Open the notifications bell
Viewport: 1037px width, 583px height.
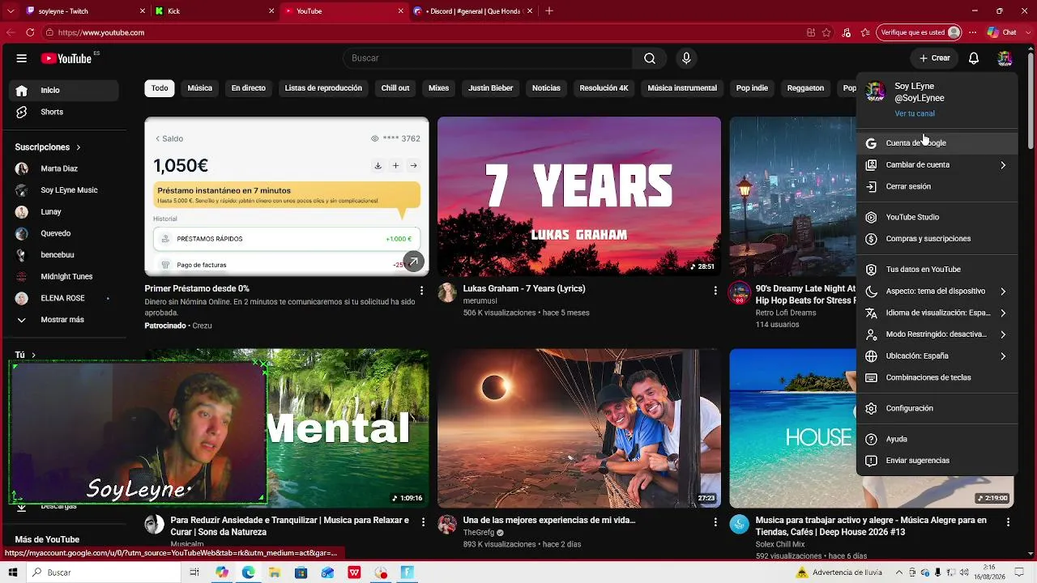click(x=974, y=58)
